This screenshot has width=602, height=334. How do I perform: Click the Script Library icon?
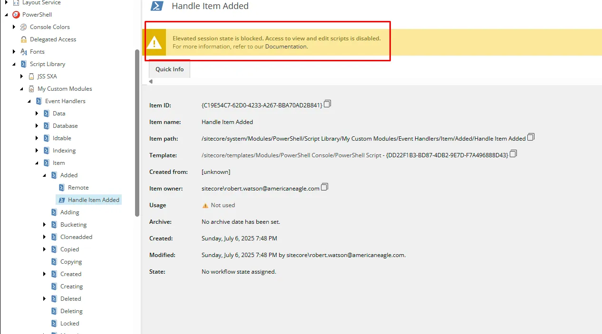pos(24,64)
